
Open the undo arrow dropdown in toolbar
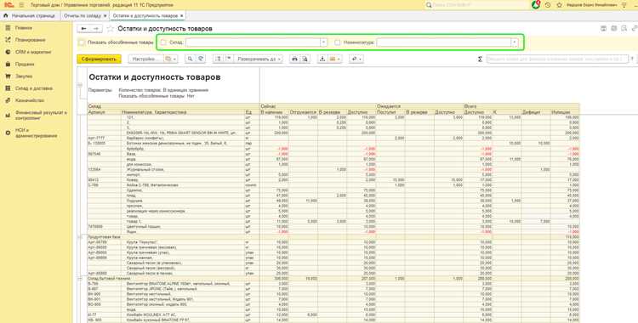pos(356,59)
